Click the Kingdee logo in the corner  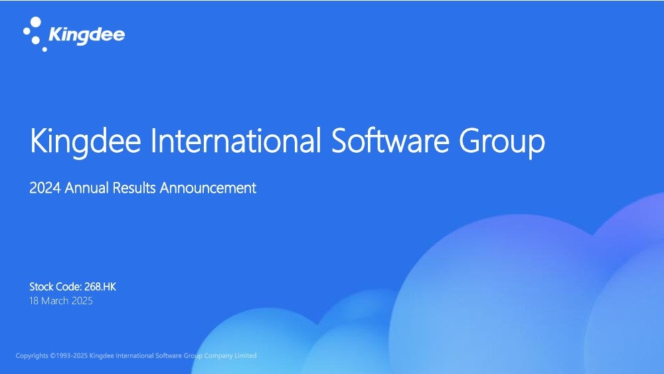pos(74,34)
